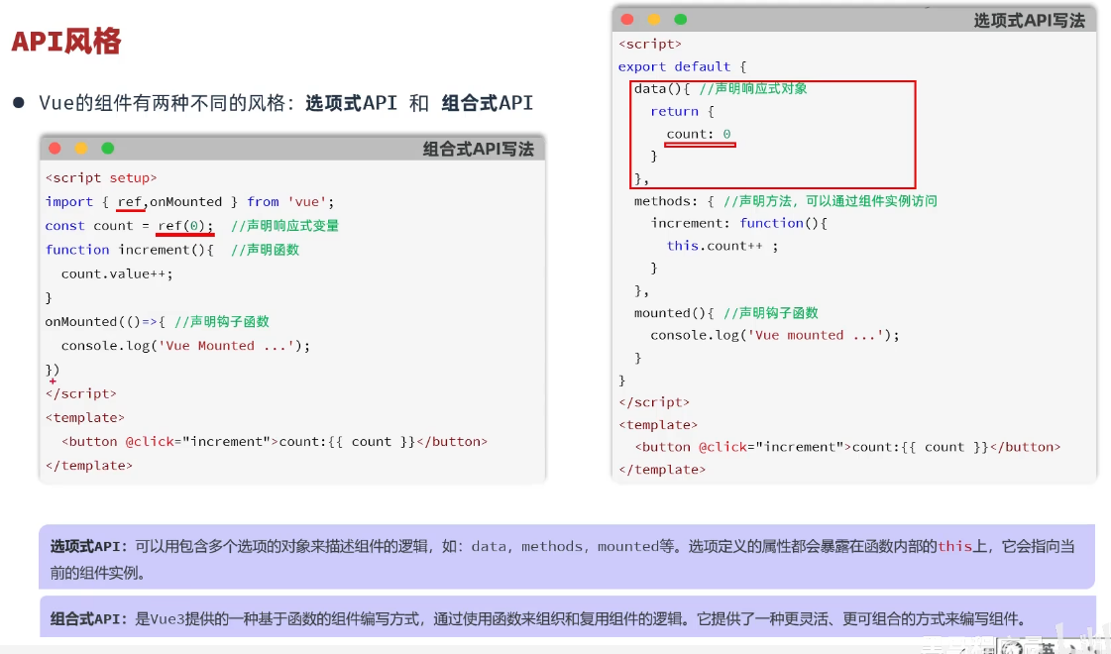The image size is (1111, 654).
Task: Select bold '选项式API' in the bullet sentence
Action: pyautogui.click(x=352, y=103)
